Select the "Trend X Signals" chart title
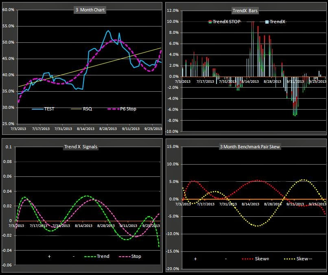Image resolution: width=328 pixels, height=275 pixels. pos(81,147)
